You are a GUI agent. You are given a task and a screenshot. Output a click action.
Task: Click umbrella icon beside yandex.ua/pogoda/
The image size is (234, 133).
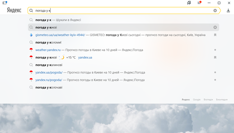pyautogui.click(x=31, y=72)
